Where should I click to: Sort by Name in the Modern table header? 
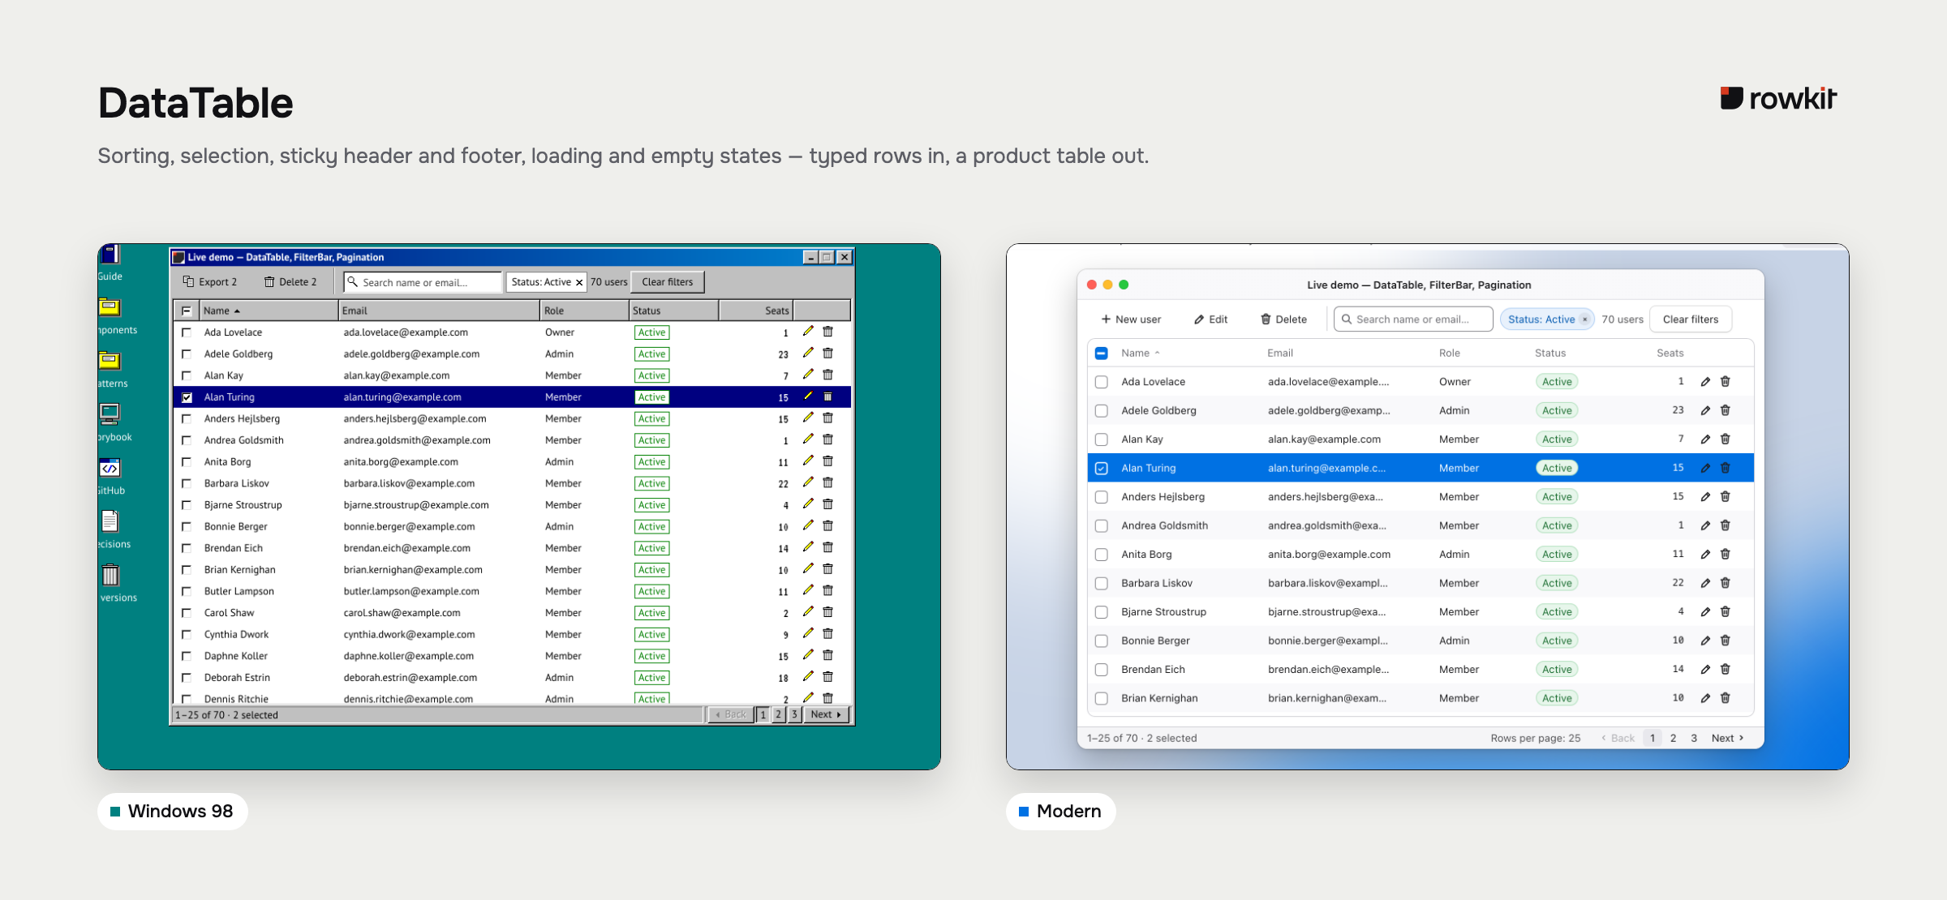point(1141,353)
